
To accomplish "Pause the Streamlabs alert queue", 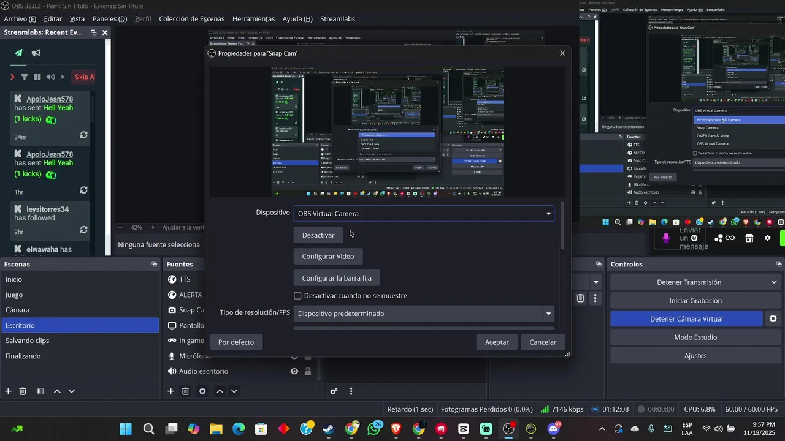I will coord(37,77).
